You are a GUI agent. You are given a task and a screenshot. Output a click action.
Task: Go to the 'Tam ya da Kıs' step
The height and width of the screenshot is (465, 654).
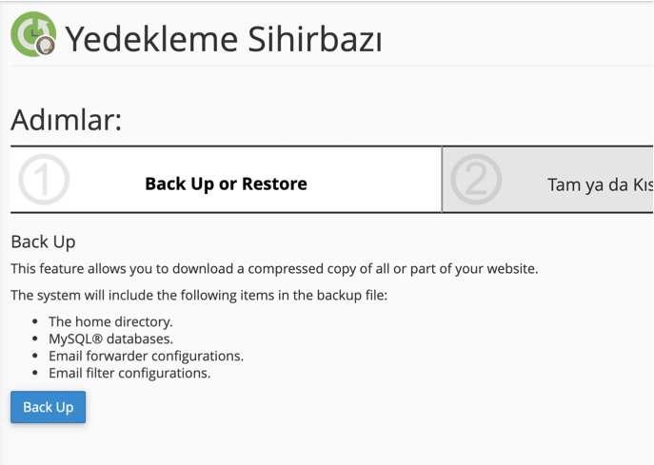coord(600,184)
